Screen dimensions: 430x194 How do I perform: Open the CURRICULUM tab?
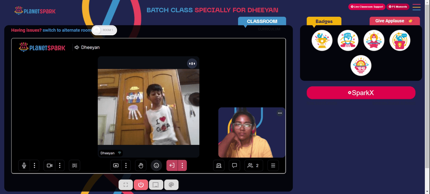269,29
